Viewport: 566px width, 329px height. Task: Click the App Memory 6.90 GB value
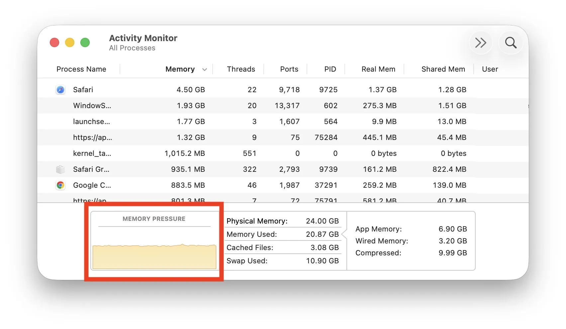click(453, 229)
